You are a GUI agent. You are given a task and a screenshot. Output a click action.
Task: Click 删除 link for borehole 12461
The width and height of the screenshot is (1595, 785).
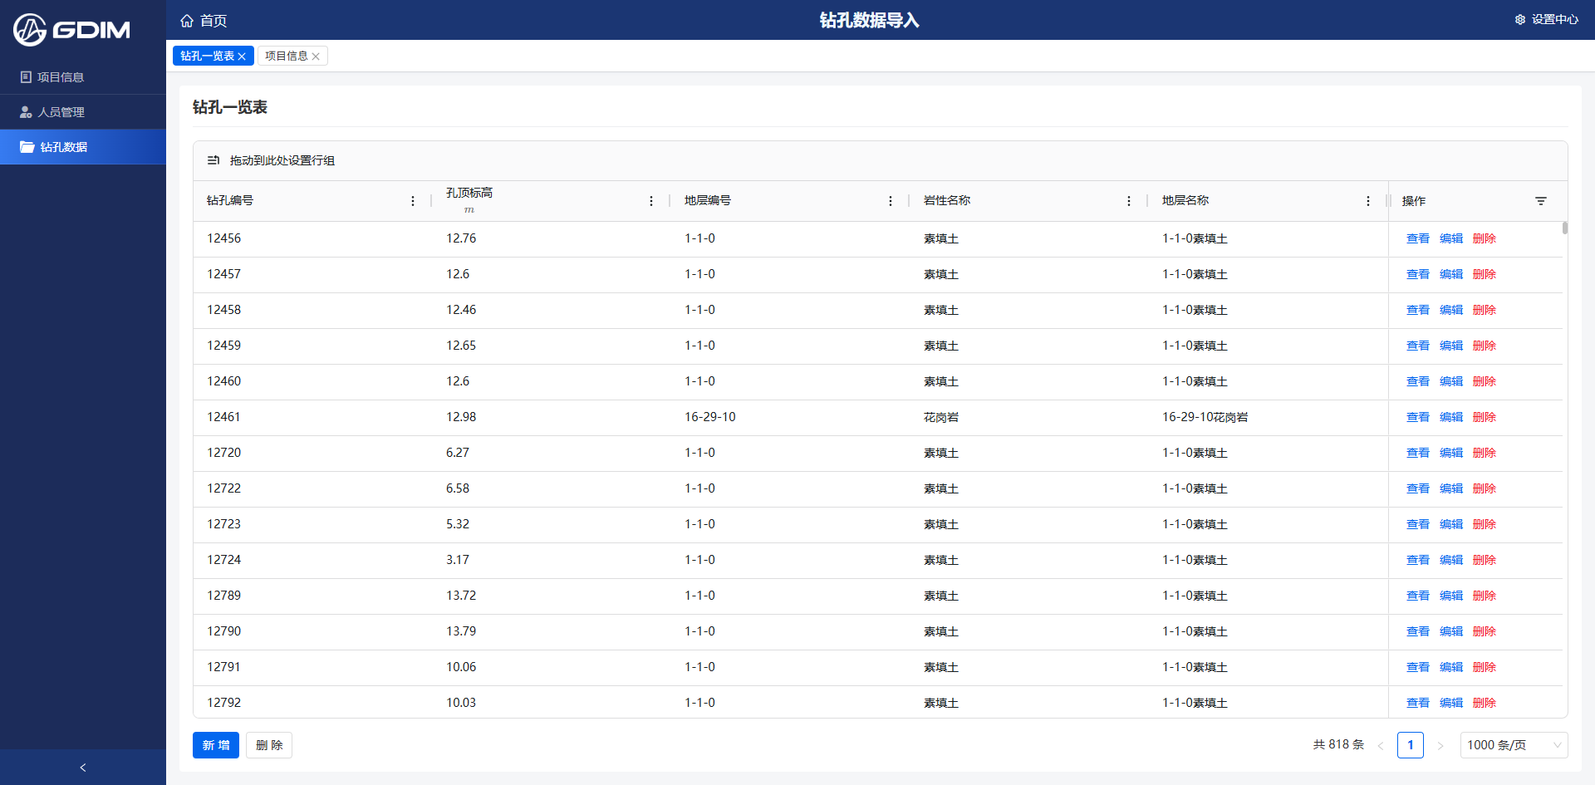(x=1484, y=417)
